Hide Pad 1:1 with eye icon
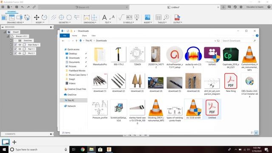Image resolution: width=272 pixels, height=153 pixels. tap(20, 49)
